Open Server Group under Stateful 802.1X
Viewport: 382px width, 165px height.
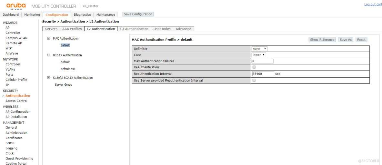click(64, 85)
